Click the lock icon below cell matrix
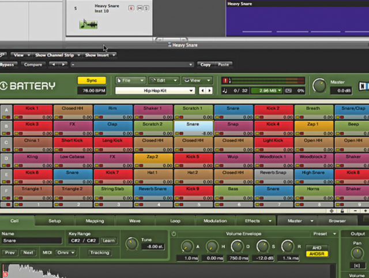 [342, 211]
